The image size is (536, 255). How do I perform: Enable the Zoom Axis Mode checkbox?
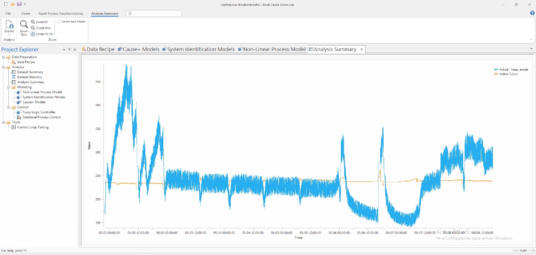coord(59,21)
